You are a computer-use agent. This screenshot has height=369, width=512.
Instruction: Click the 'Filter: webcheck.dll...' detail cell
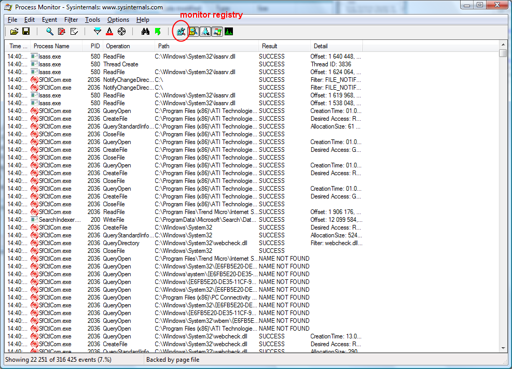point(336,243)
